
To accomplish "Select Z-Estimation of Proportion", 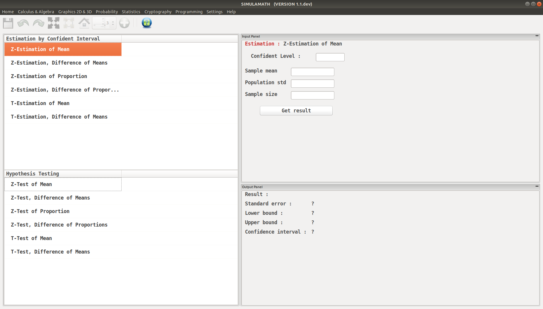I will (x=63, y=76).
